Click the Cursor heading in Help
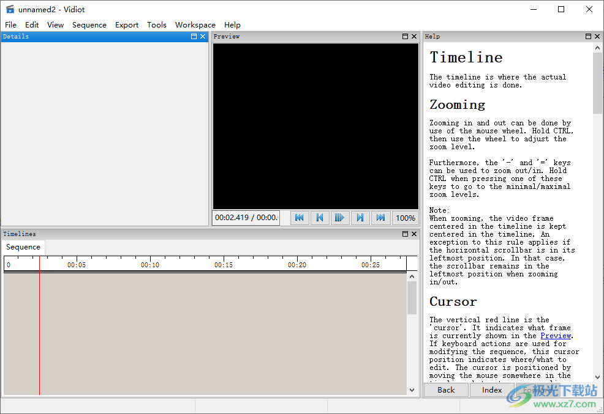604x414 pixels. (453, 301)
